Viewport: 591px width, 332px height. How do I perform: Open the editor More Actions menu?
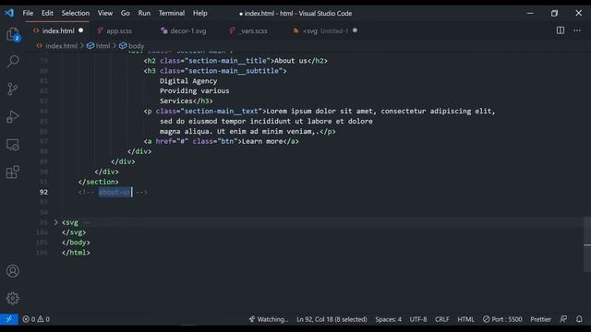click(577, 30)
